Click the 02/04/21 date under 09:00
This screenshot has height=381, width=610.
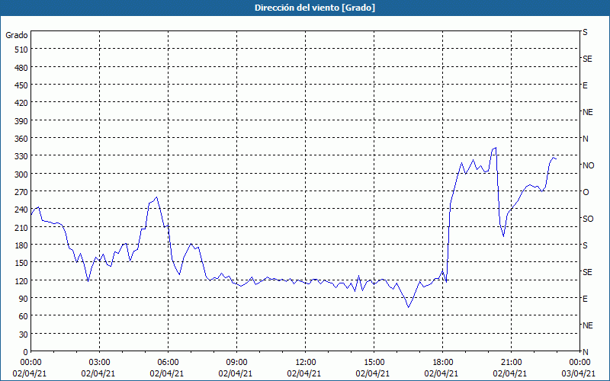tap(236, 373)
